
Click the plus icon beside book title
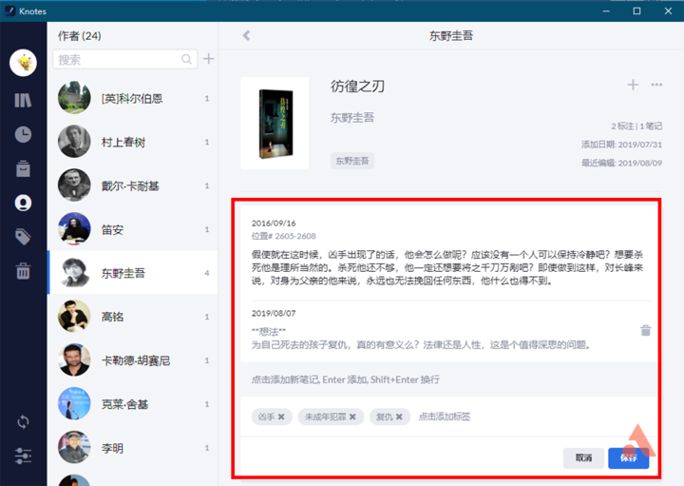coord(633,85)
